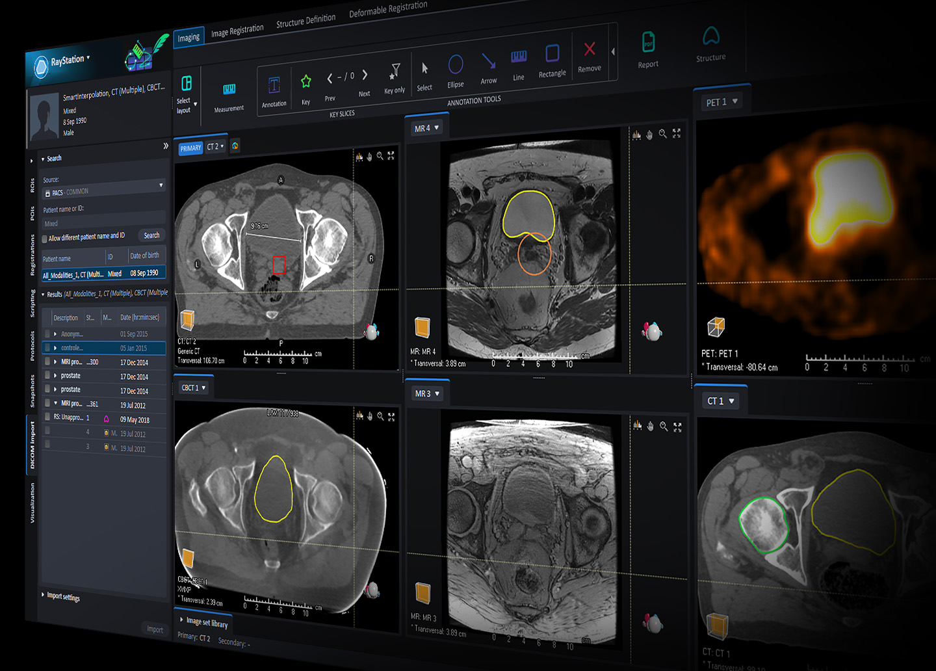
Task: Open the Structure Definition tab
Action: (x=305, y=21)
